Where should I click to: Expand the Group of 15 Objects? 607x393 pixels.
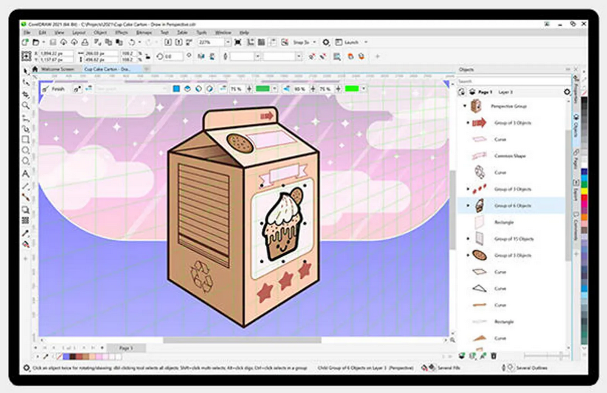click(467, 237)
